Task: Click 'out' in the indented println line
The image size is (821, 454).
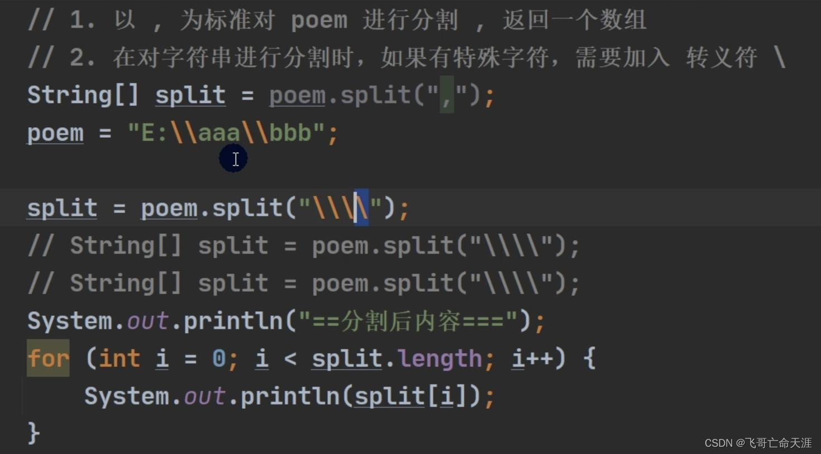Action: coord(204,396)
